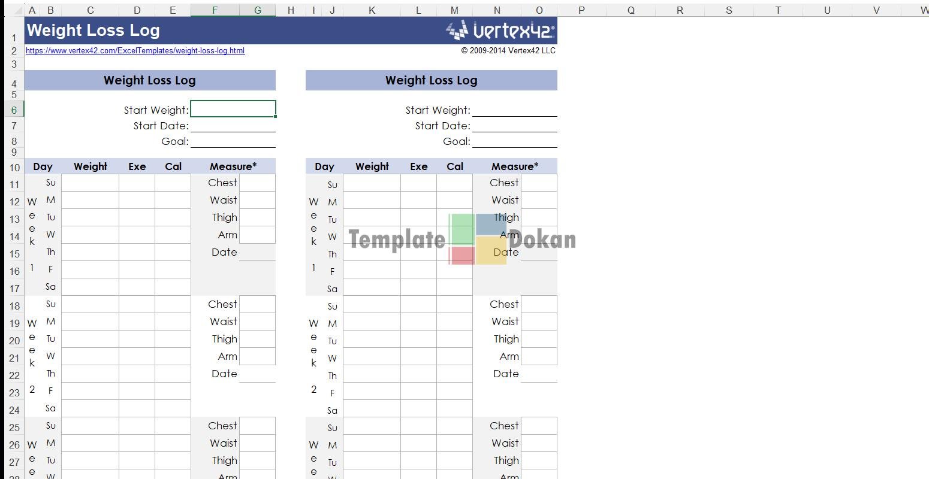Click the copyright 2009-2014 Vertex42 LLC text
Screen dimensions: 929x479
508,51
